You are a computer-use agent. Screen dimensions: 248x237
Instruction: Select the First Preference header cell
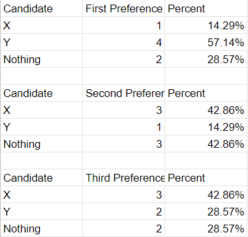[123, 8]
